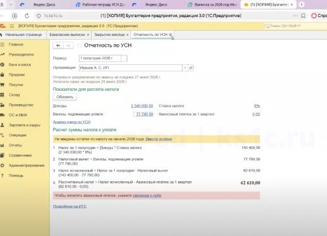The image size is (327, 236).
Task: Open Справочники section in sidebar
Action: (20, 155)
